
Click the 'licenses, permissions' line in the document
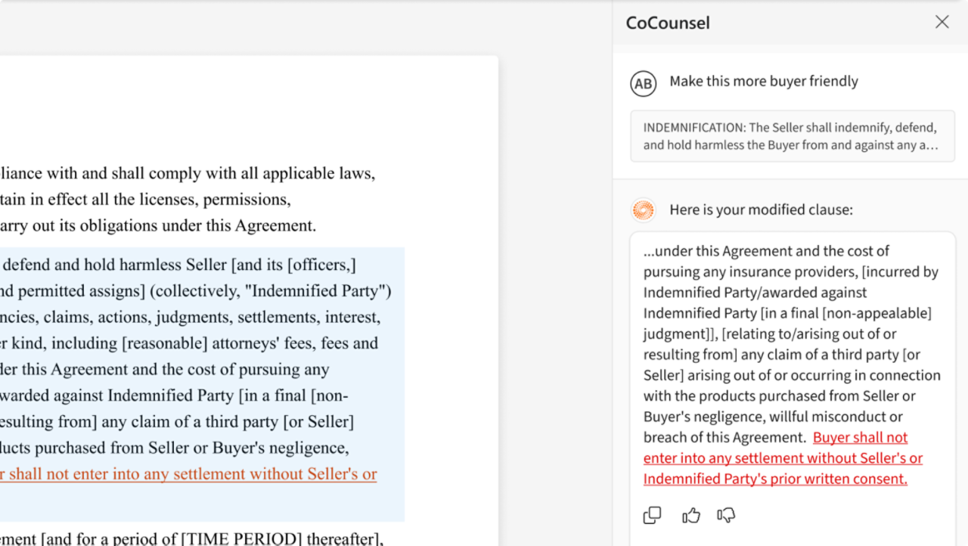tap(145, 200)
